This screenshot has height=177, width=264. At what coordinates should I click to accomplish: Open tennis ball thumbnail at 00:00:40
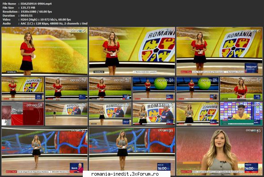click(x=154, y=89)
